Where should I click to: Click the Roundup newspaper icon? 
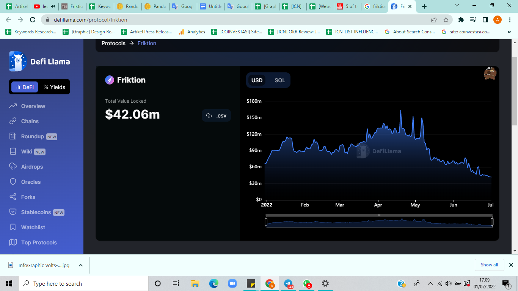13,136
